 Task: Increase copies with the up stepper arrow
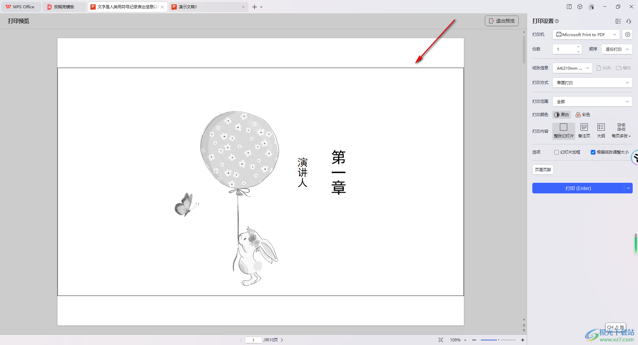tap(579, 47)
